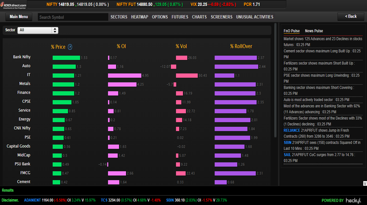This screenshot has height=205, width=367.
Task: Open the Main Menu
Action: 19,17
